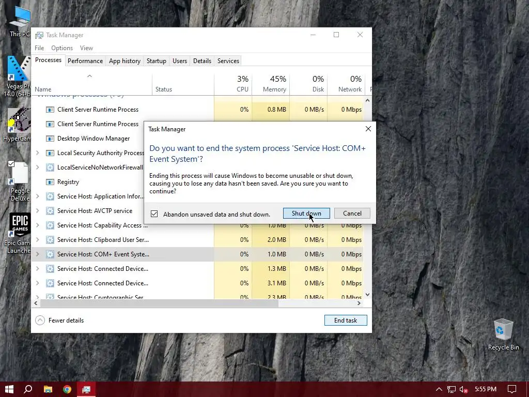529x397 pixels.
Task: Expand LocalServiceNoNetworkFirewall row
Action: point(37,167)
